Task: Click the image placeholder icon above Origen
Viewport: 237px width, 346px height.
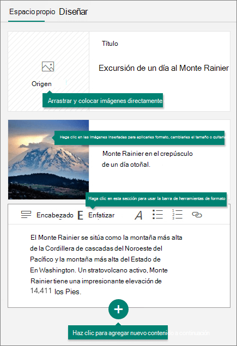Action: pyautogui.click(x=48, y=66)
